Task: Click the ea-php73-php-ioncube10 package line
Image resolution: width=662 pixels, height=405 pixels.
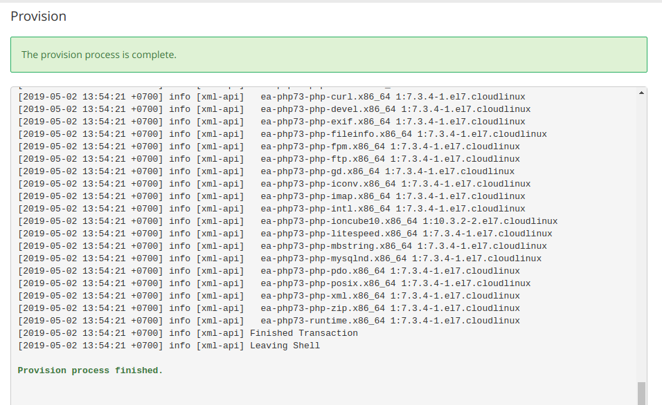Action: click(x=409, y=221)
